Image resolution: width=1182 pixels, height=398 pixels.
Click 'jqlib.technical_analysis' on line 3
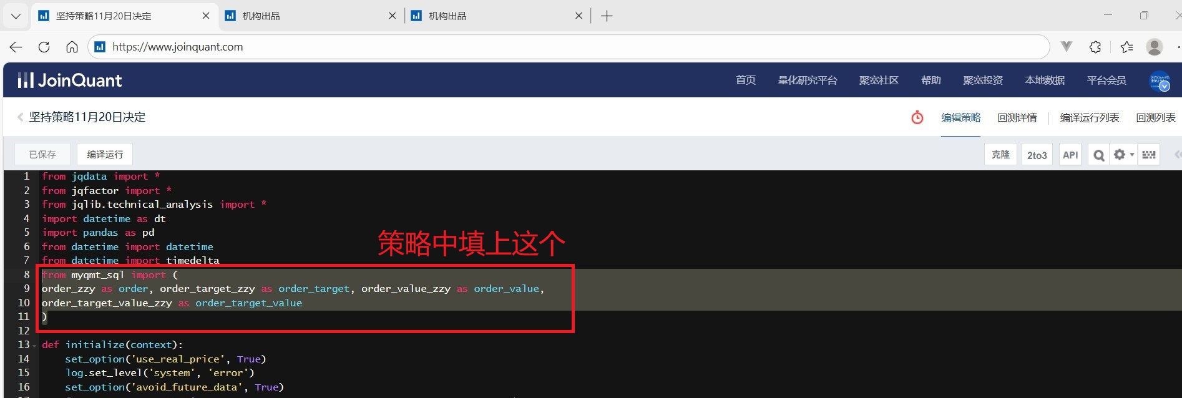click(142, 205)
